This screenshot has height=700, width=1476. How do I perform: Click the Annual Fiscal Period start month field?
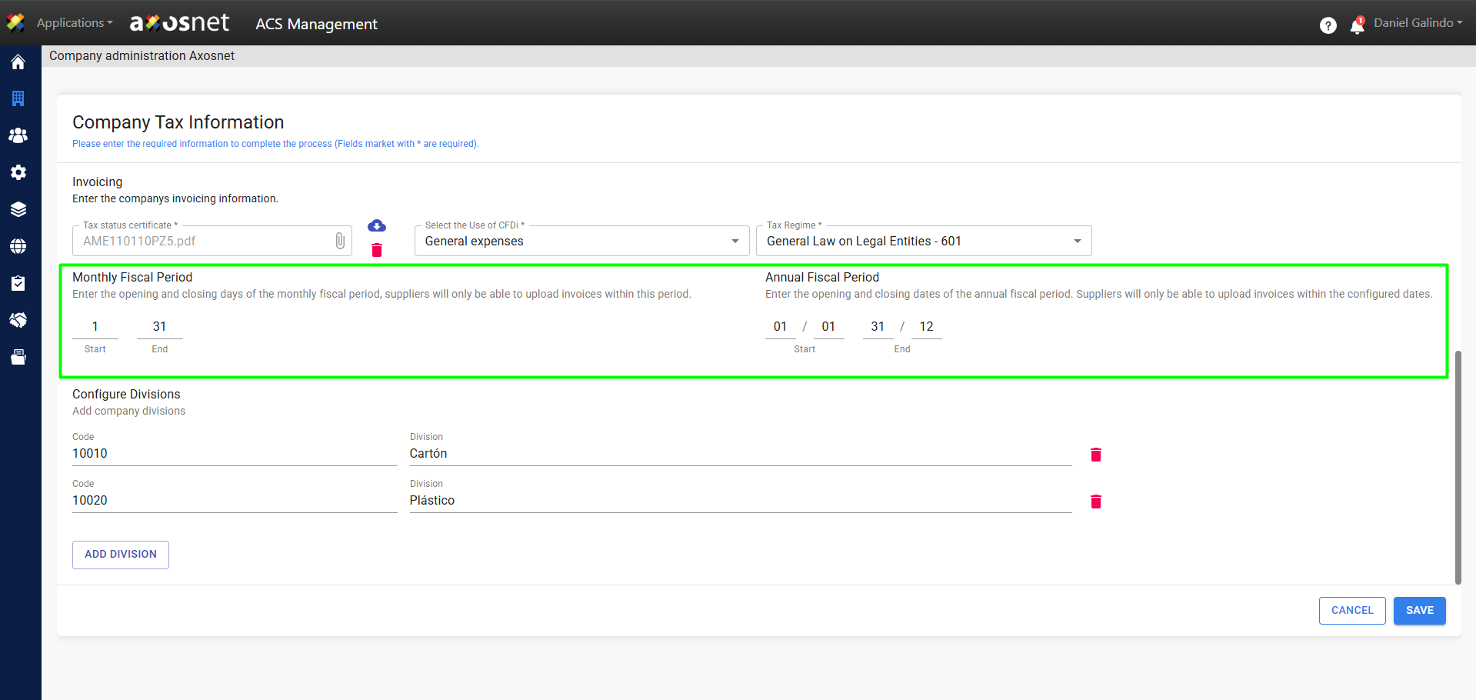[x=829, y=327]
